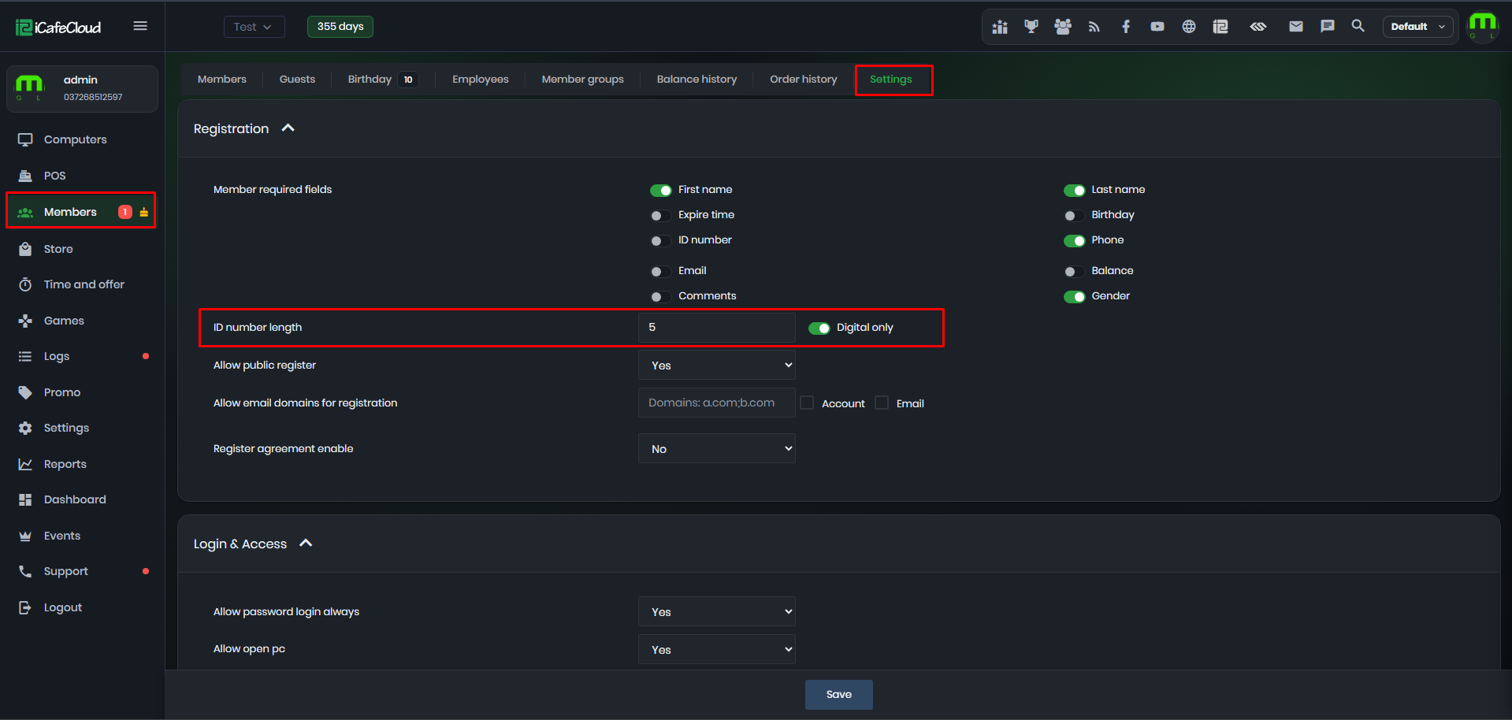Screen dimensions: 1512x720
Task: Switch to the Guests tab
Action: pos(297,80)
